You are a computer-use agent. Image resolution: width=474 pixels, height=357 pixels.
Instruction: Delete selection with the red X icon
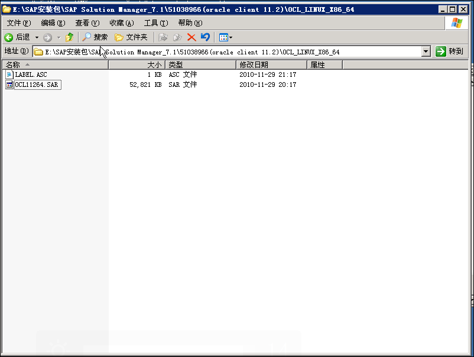click(x=191, y=37)
